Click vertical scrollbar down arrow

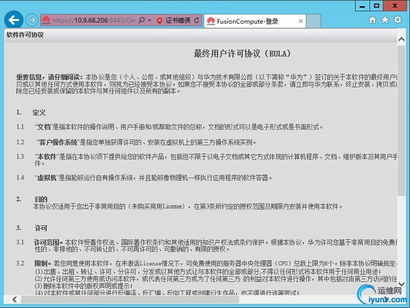[401, 284]
